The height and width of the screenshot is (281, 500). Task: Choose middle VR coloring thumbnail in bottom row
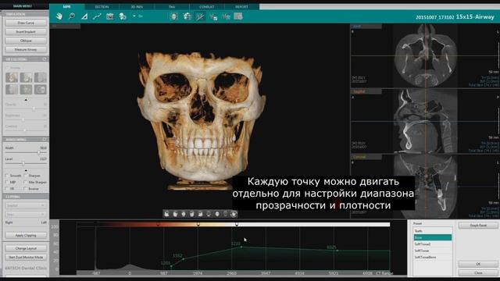point(26,90)
